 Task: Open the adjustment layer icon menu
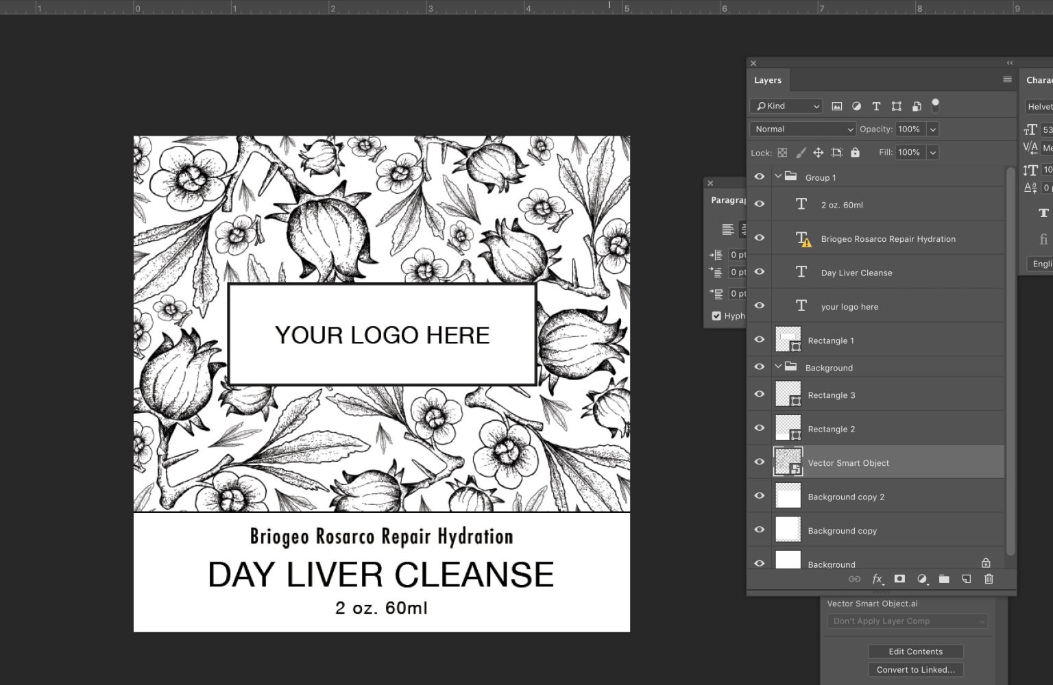coord(922,579)
